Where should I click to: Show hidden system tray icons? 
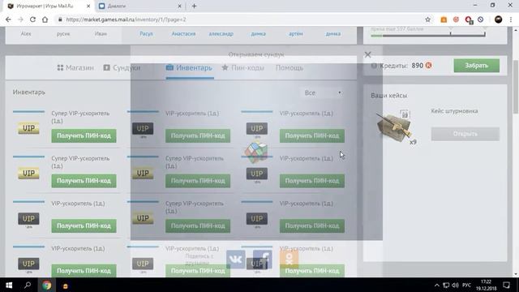click(x=436, y=285)
